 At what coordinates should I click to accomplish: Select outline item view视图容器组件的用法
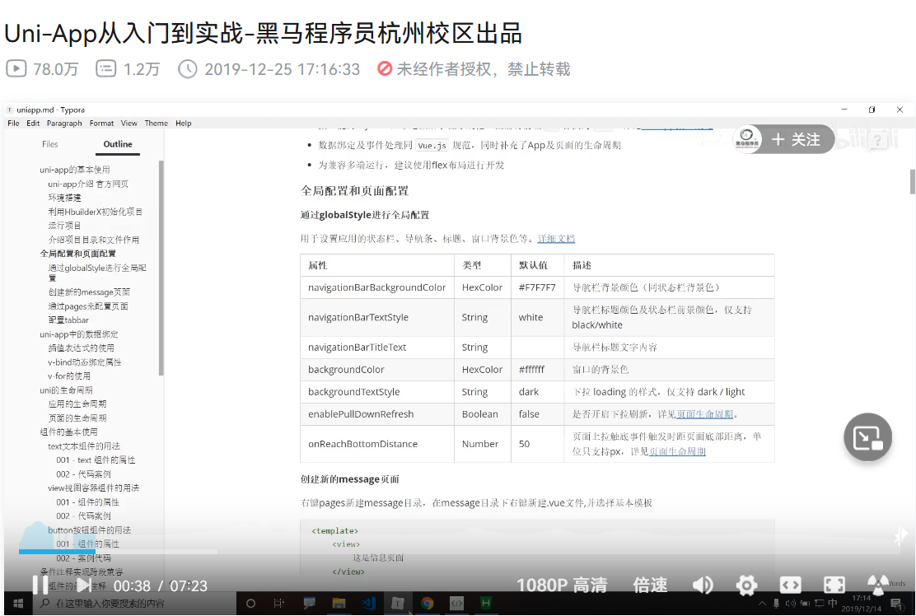(x=93, y=488)
